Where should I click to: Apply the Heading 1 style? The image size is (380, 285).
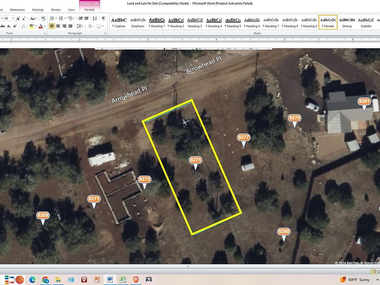[157, 22]
